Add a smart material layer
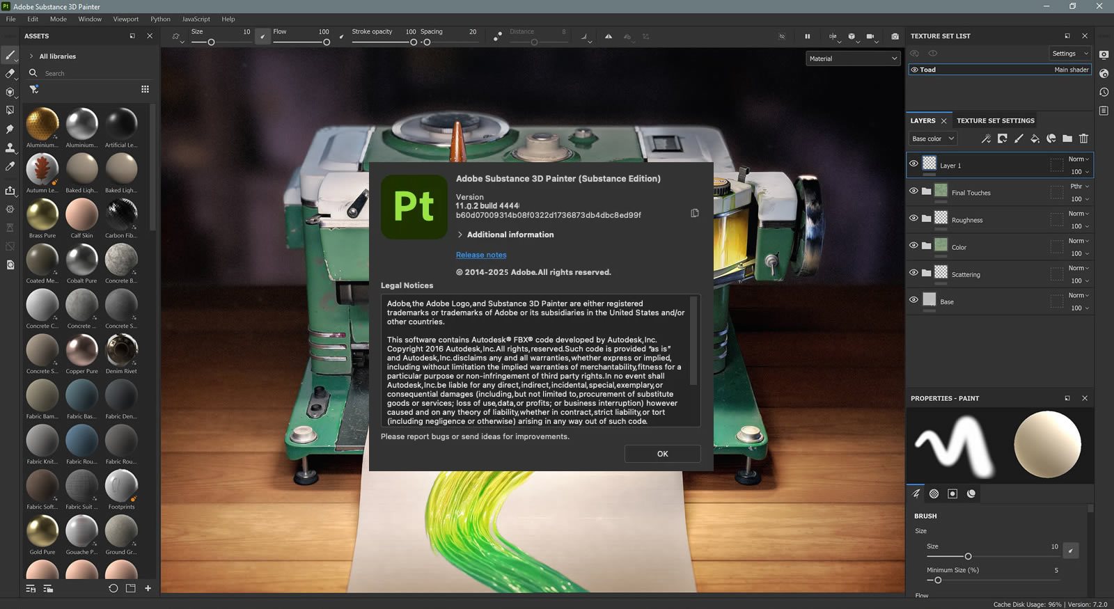Image resolution: width=1114 pixels, height=609 pixels. (x=1051, y=139)
